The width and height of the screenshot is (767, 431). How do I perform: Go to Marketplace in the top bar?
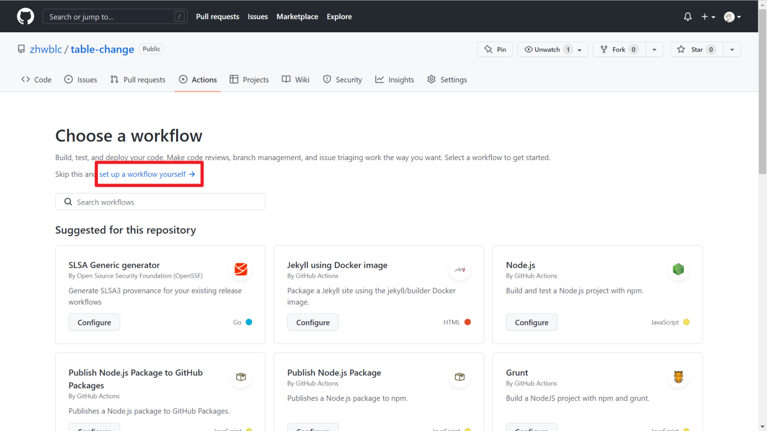[298, 17]
